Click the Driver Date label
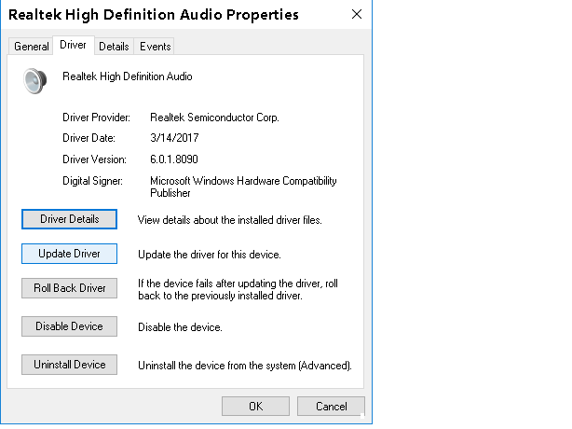The width and height of the screenshot is (572, 429). pos(89,138)
